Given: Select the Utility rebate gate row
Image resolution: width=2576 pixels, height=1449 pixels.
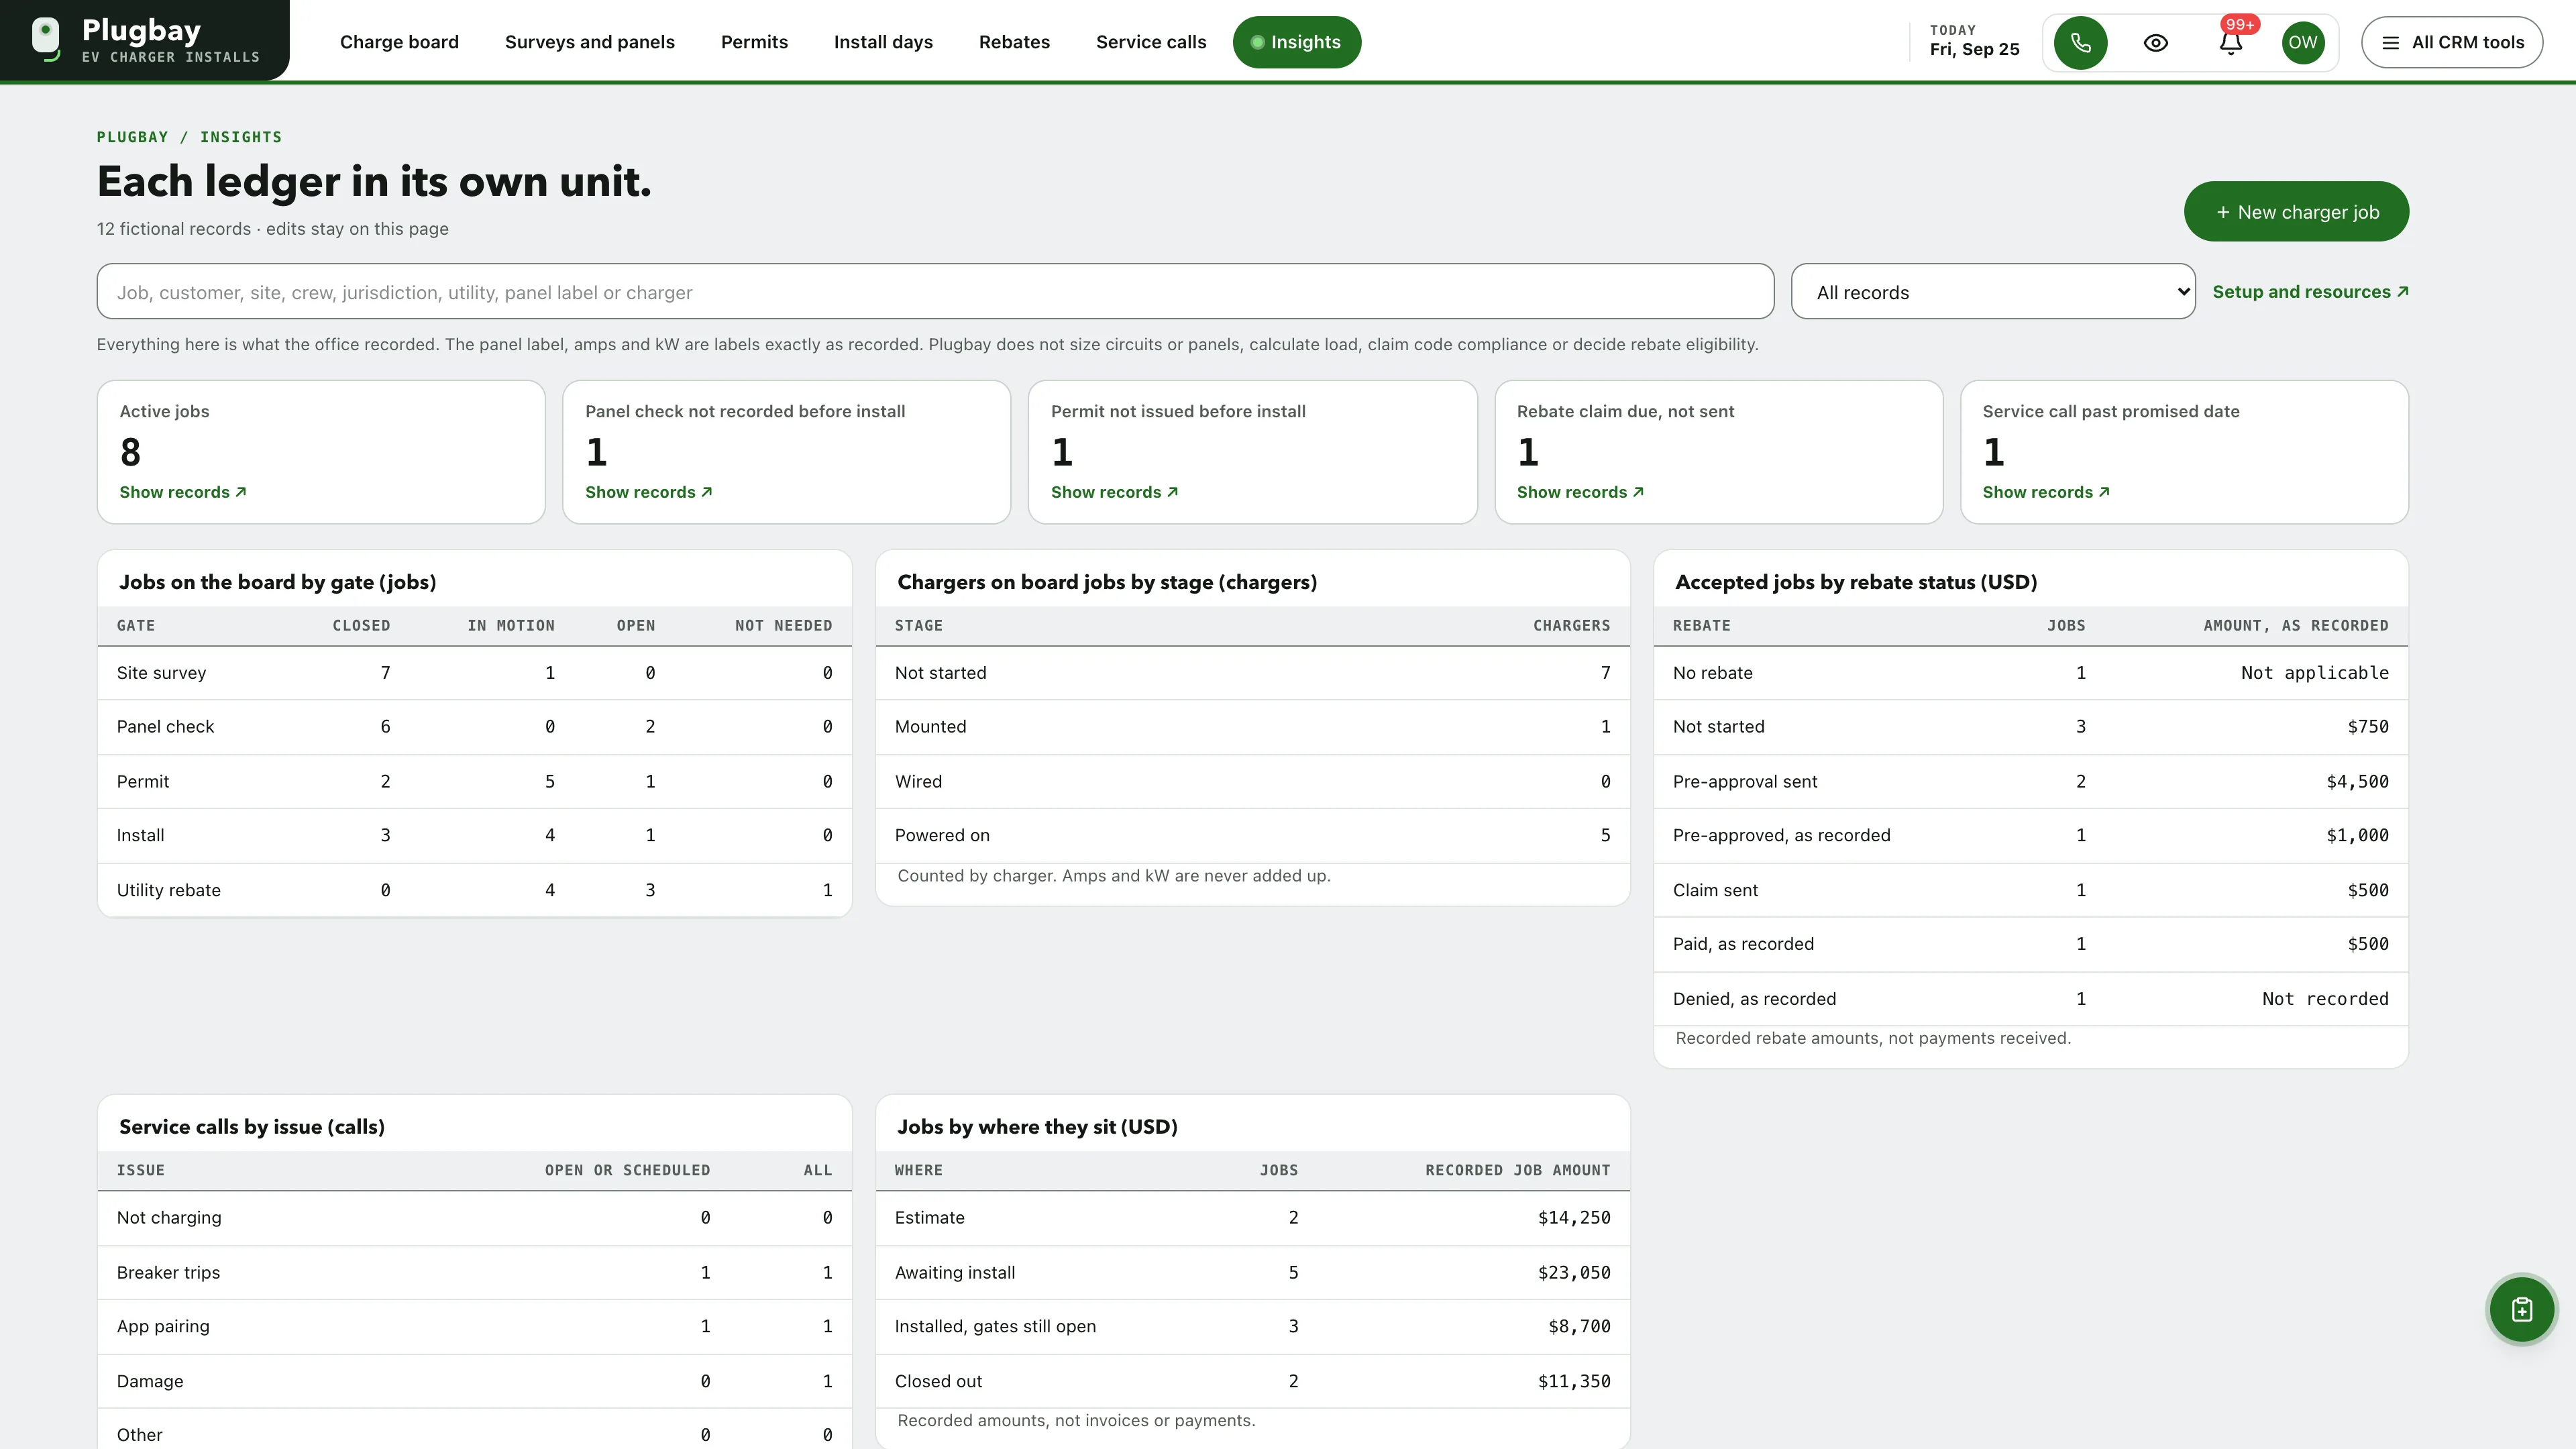Looking at the screenshot, I should coord(474,890).
